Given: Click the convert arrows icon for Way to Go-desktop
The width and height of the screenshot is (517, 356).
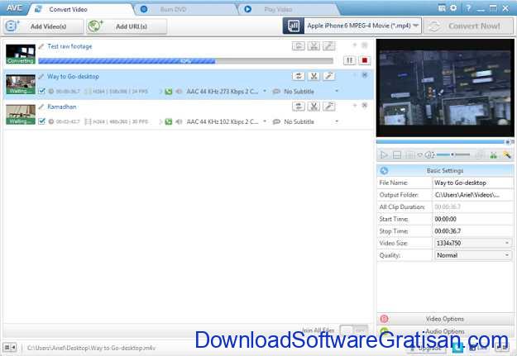Looking at the screenshot, I should tap(299, 76).
